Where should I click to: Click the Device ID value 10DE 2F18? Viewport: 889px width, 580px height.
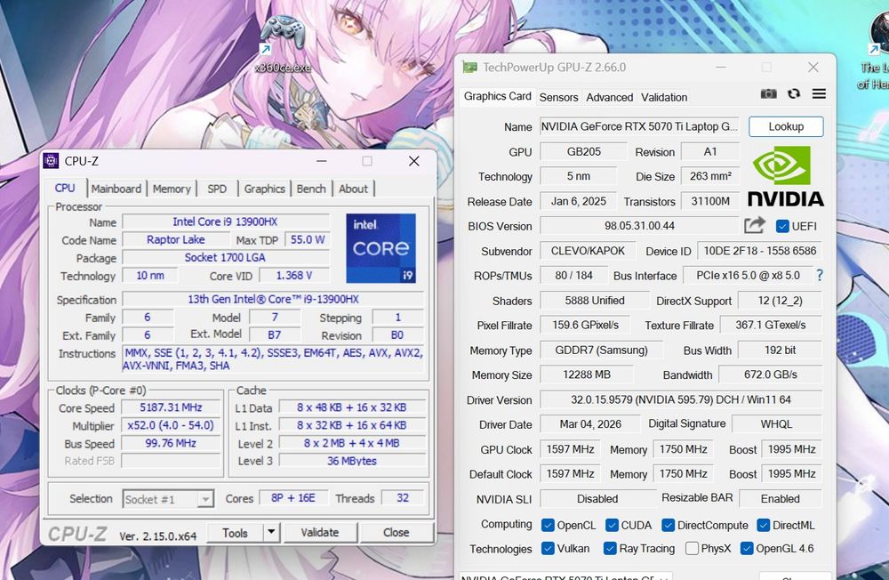click(760, 251)
